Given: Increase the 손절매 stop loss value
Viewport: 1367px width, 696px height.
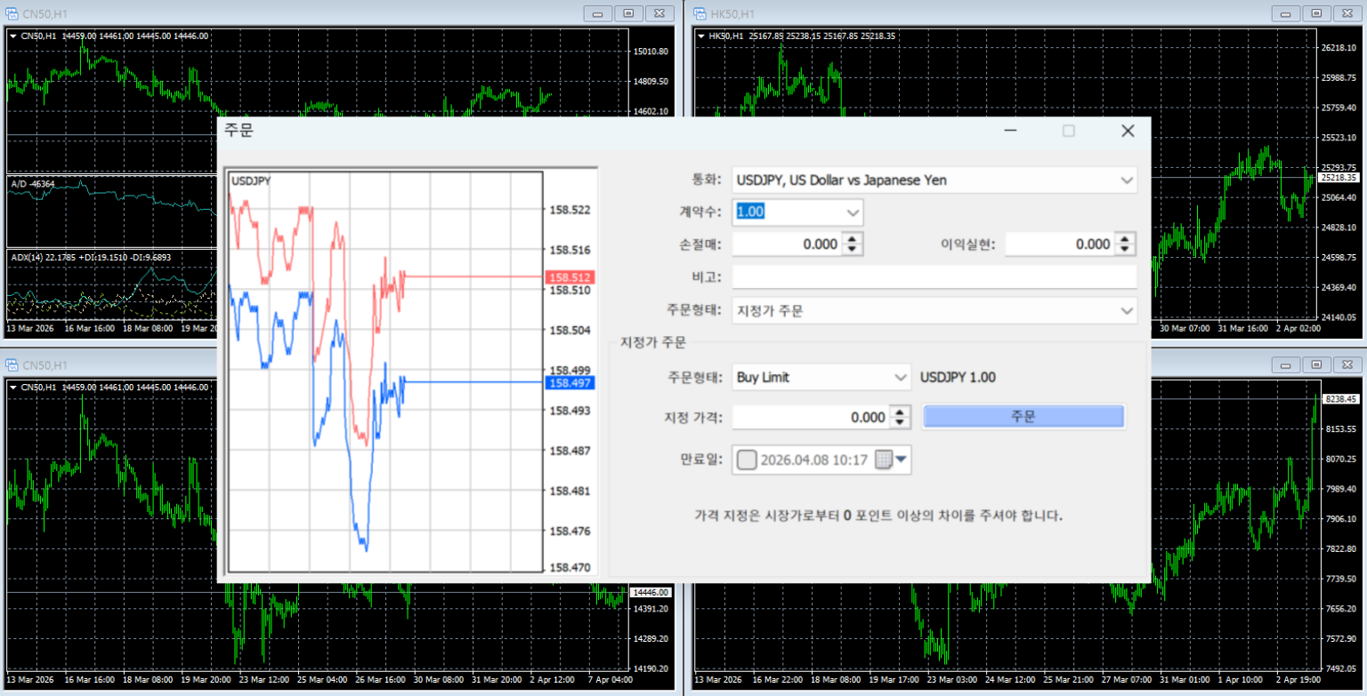Looking at the screenshot, I should coord(853,238).
